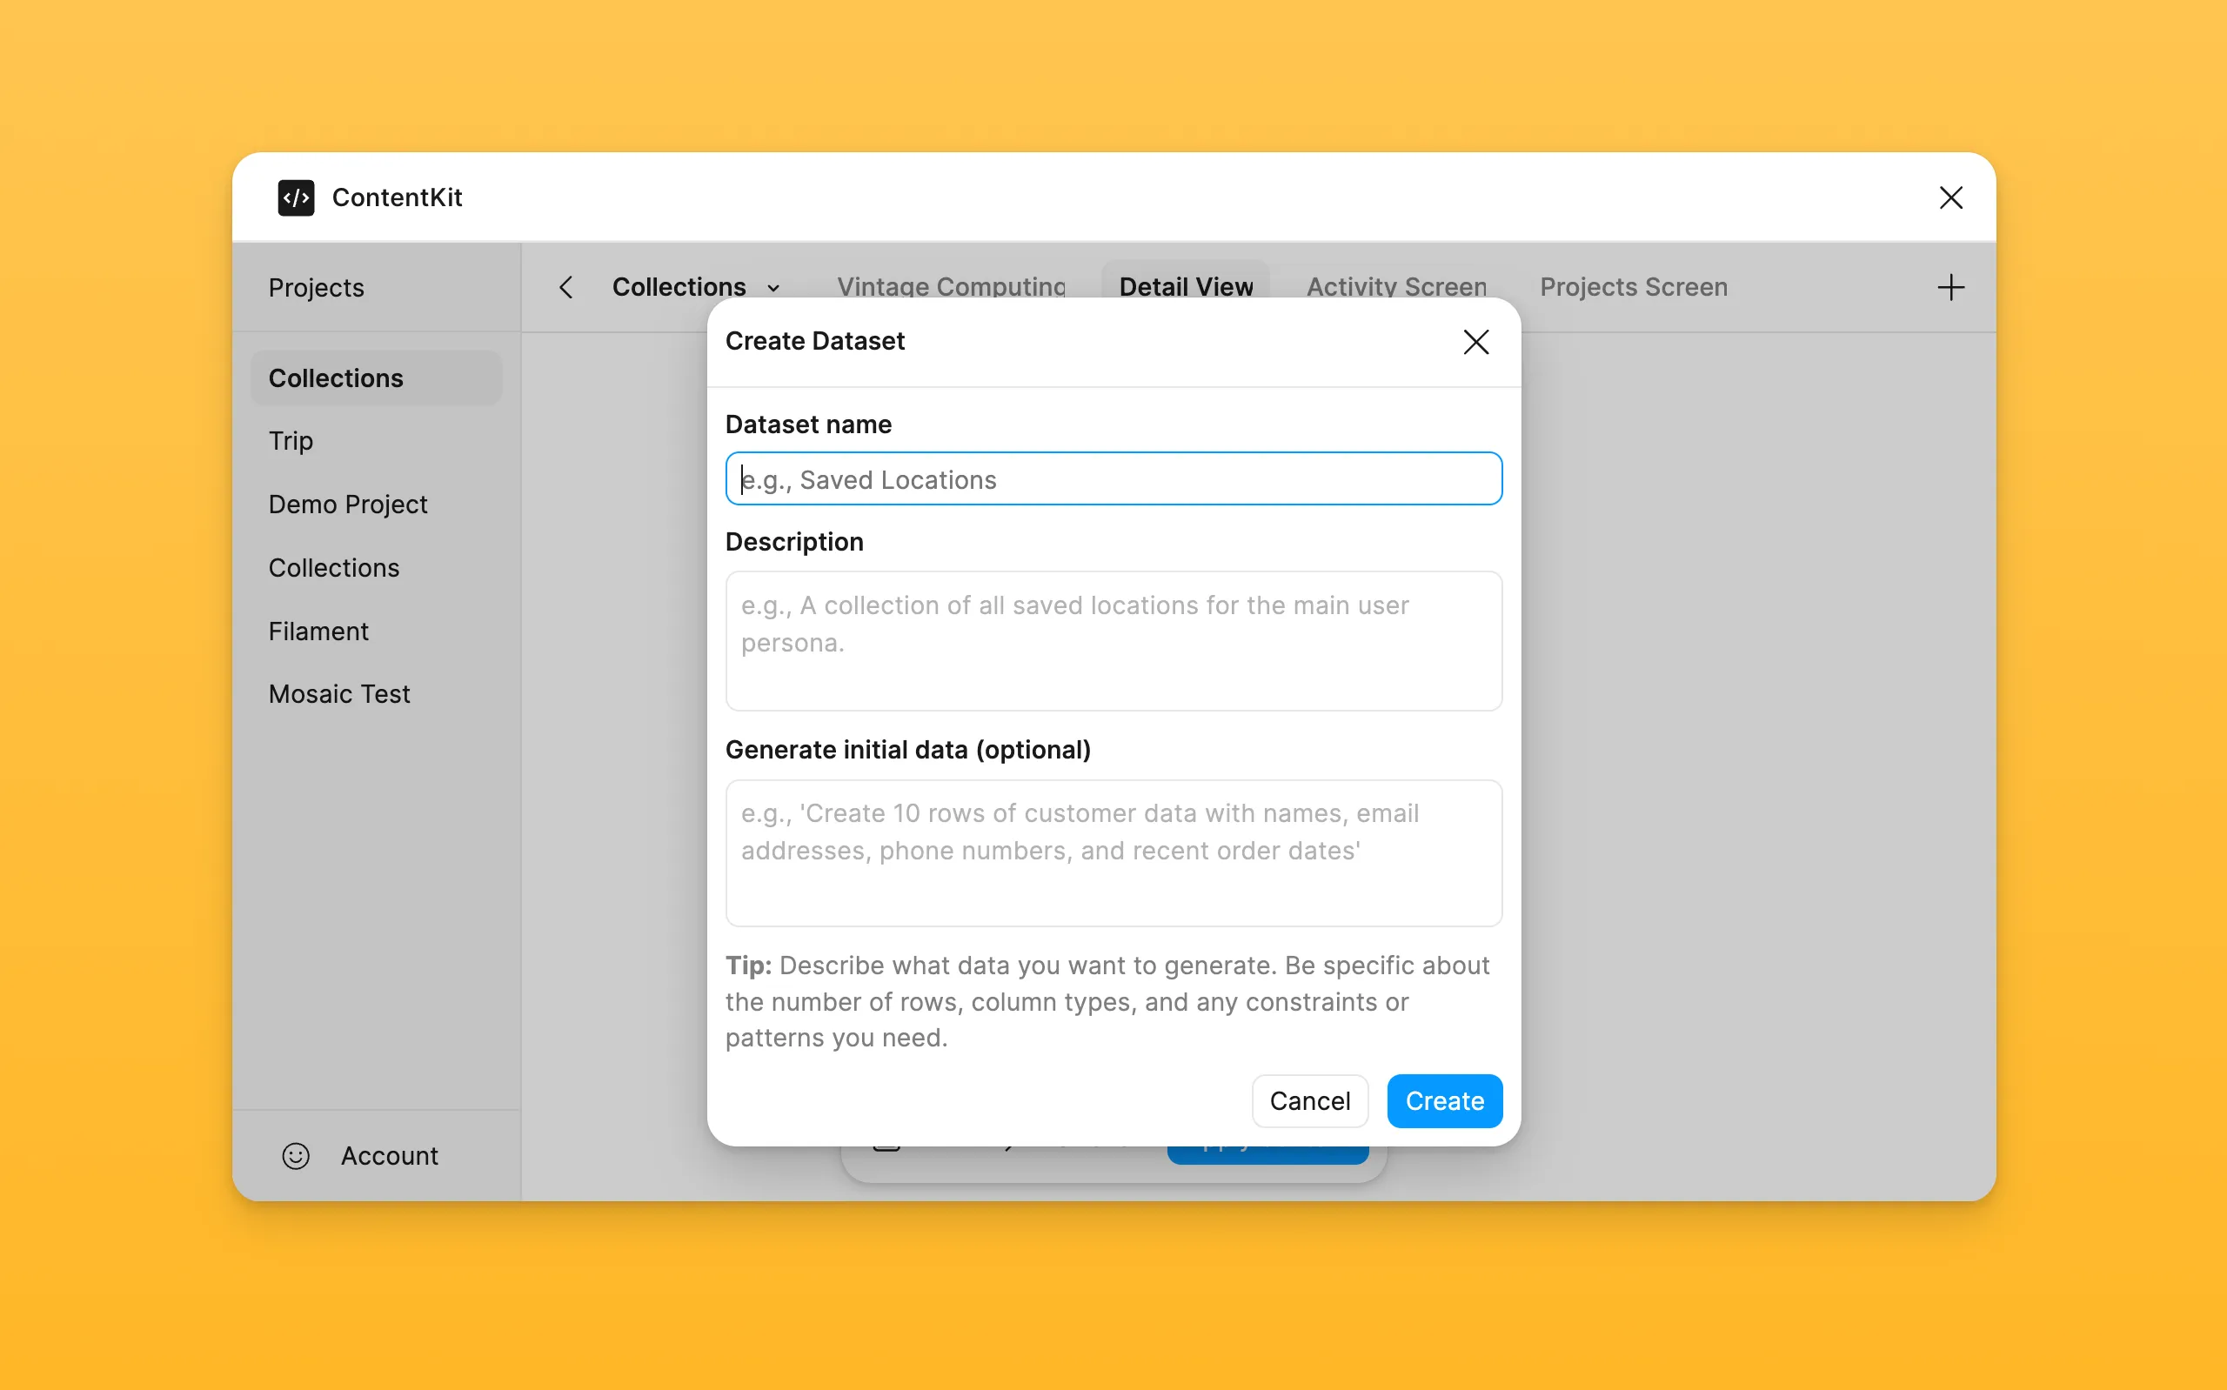Viewport: 2227px width, 1390px height.
Task: Click the Dataset name input field
Action: coord(1112,478)
